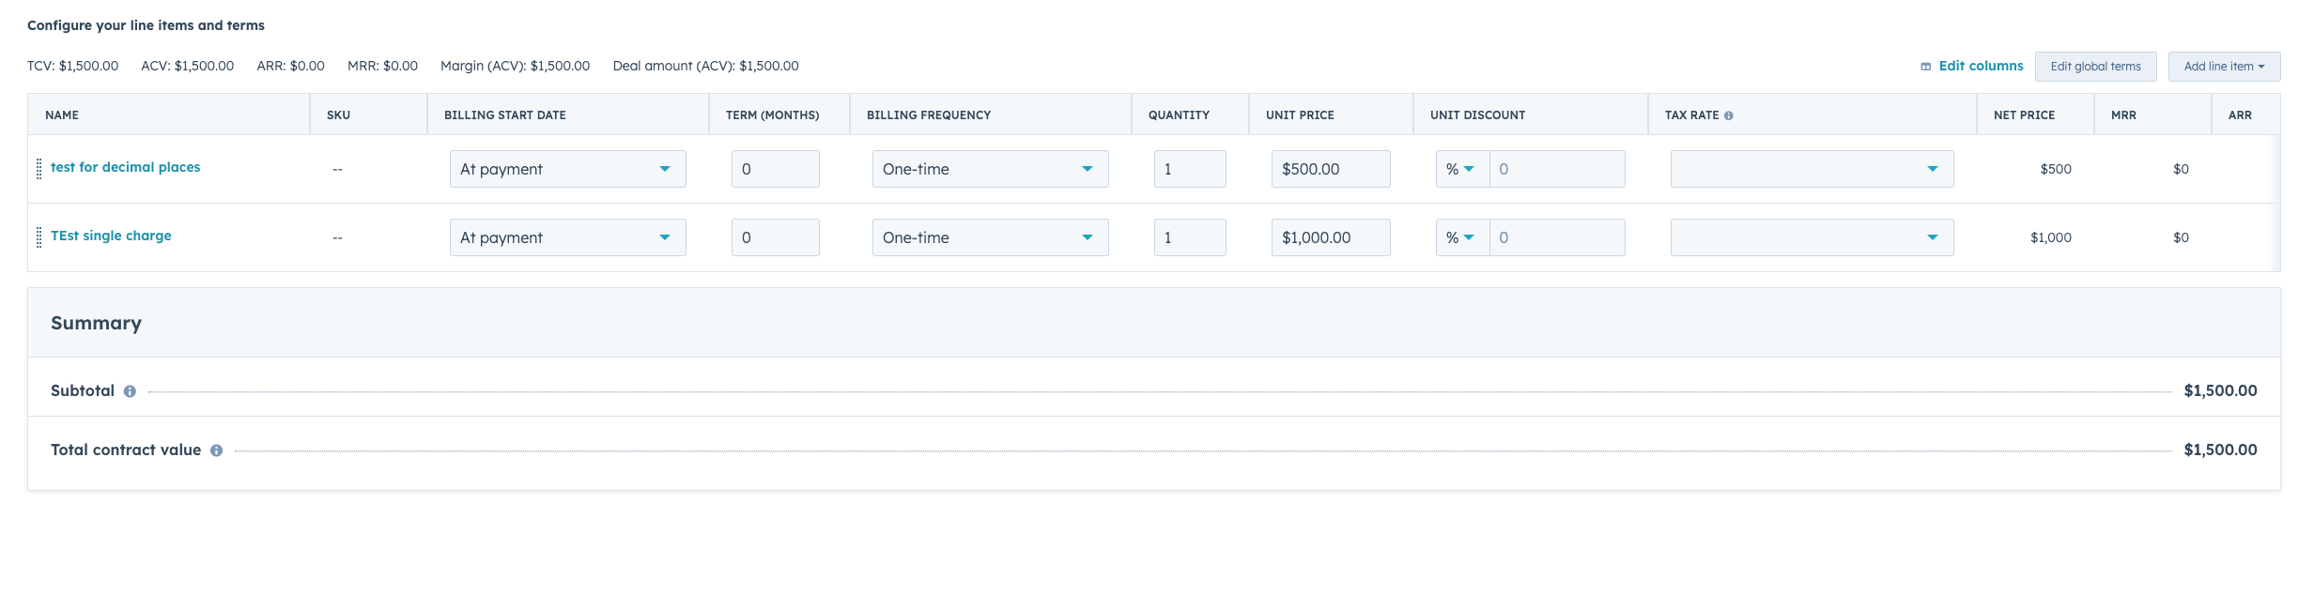Toggle discount type % selector in first row
This screenshot has height=595, width=2314.
[1460, 169]
